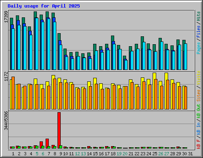Click the x-axis day label 25

click(155, 154)
